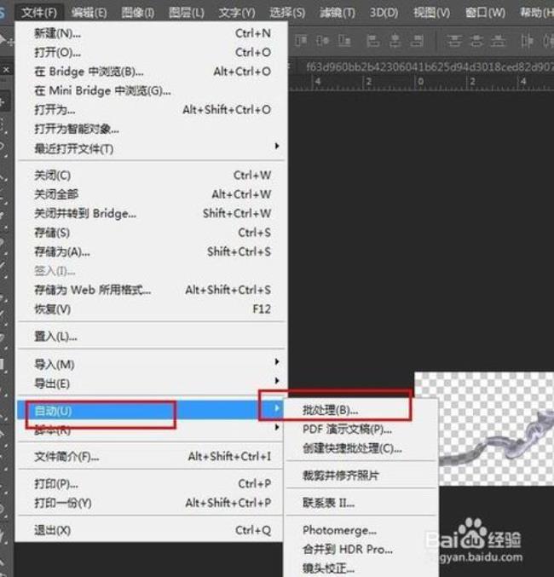Click the Distribute Left Edges icon
Viewport: 554px width, 577px height.
click(527, 40)
